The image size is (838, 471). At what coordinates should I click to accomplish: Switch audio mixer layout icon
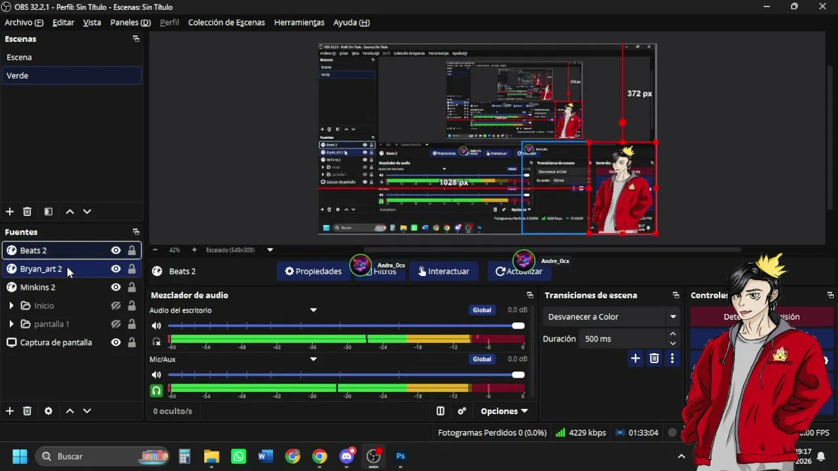[x=441, y=411]
